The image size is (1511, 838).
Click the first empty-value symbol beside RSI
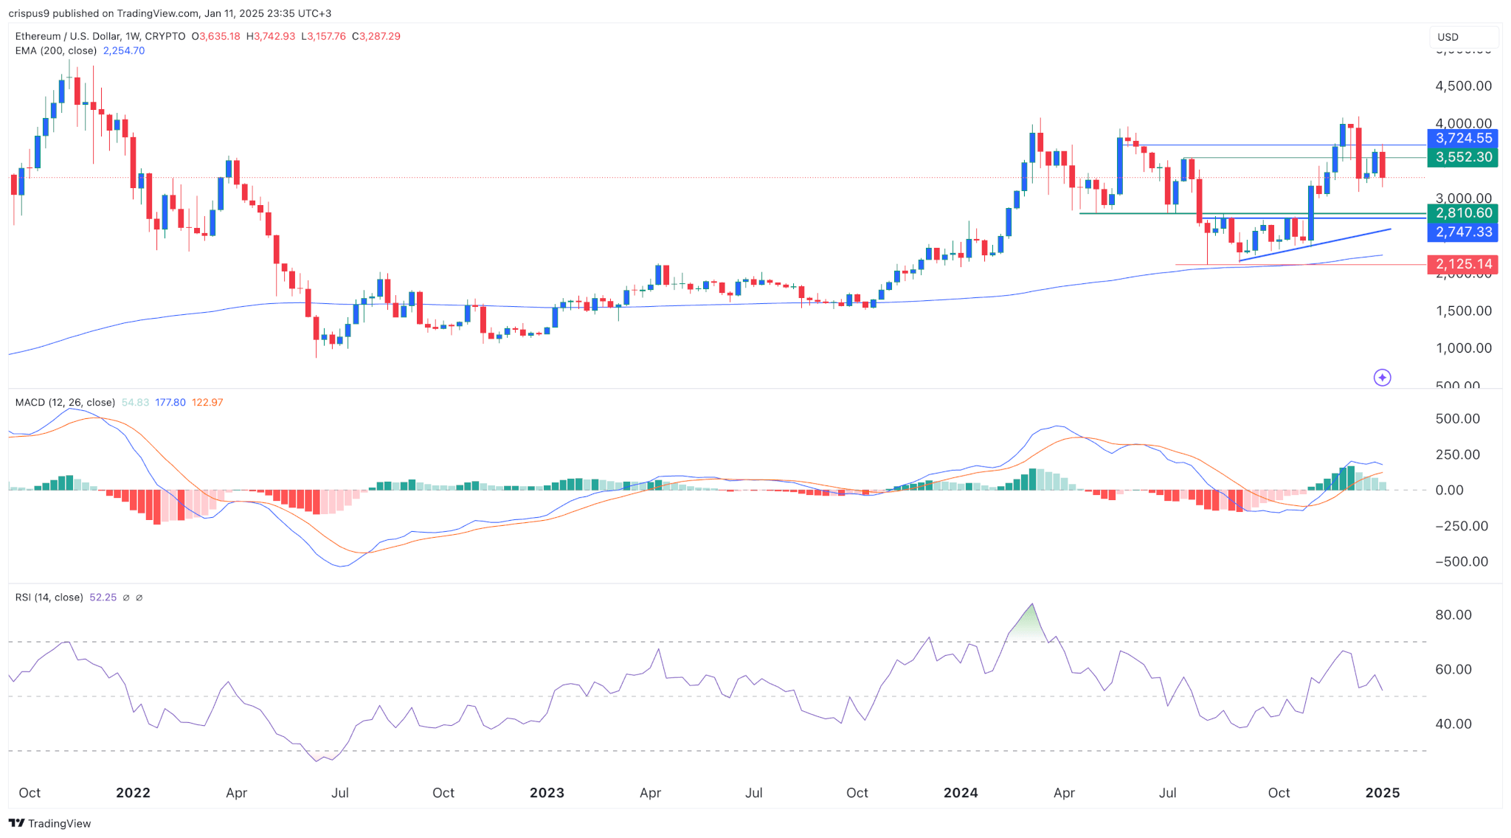tap(126, 598)
